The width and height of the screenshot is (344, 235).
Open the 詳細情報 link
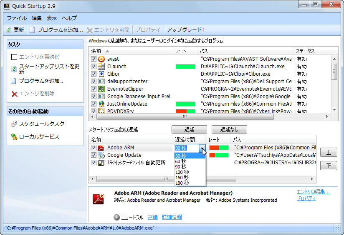point(172,217)
